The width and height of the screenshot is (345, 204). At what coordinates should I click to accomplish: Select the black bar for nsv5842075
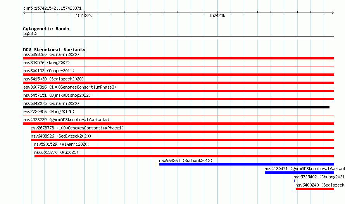click(176, 107)
